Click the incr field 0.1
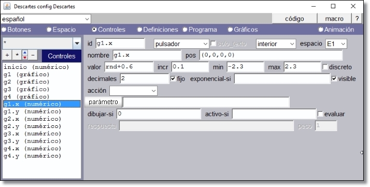The width and height of the screenshot is (370, 187). 190,67
